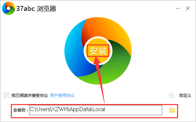The height and width of the screenshot is (122, 196).
Task: Close the 37abc installer window
Action: tap(188, 8)
